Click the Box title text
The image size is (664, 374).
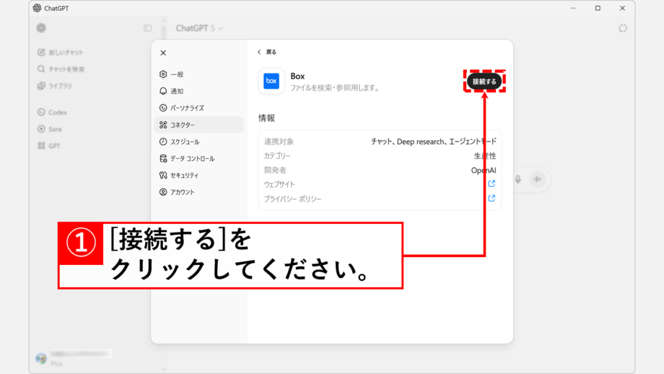(298, 77)
